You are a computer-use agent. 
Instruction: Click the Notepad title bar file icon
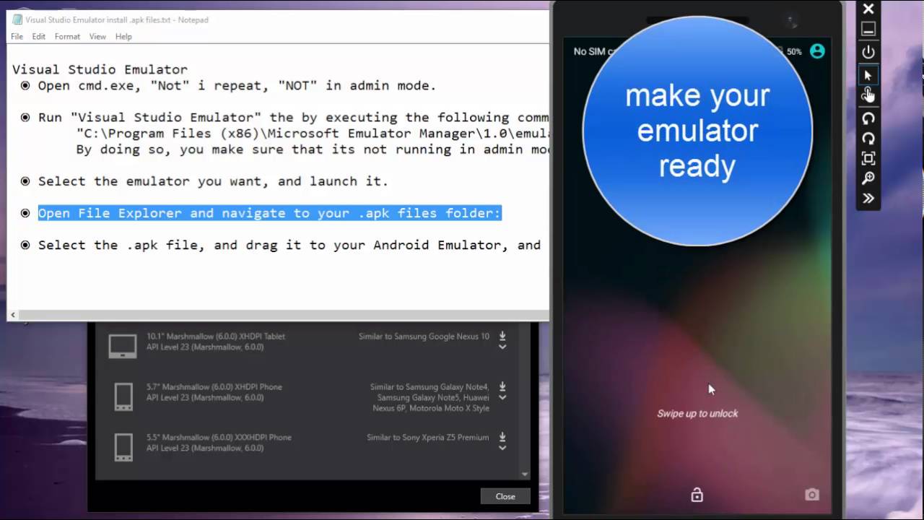tap(17, 19)
